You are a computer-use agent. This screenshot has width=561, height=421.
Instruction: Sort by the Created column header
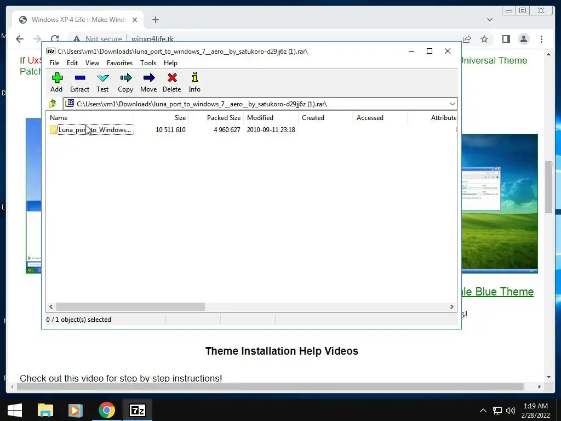point(325,118)
